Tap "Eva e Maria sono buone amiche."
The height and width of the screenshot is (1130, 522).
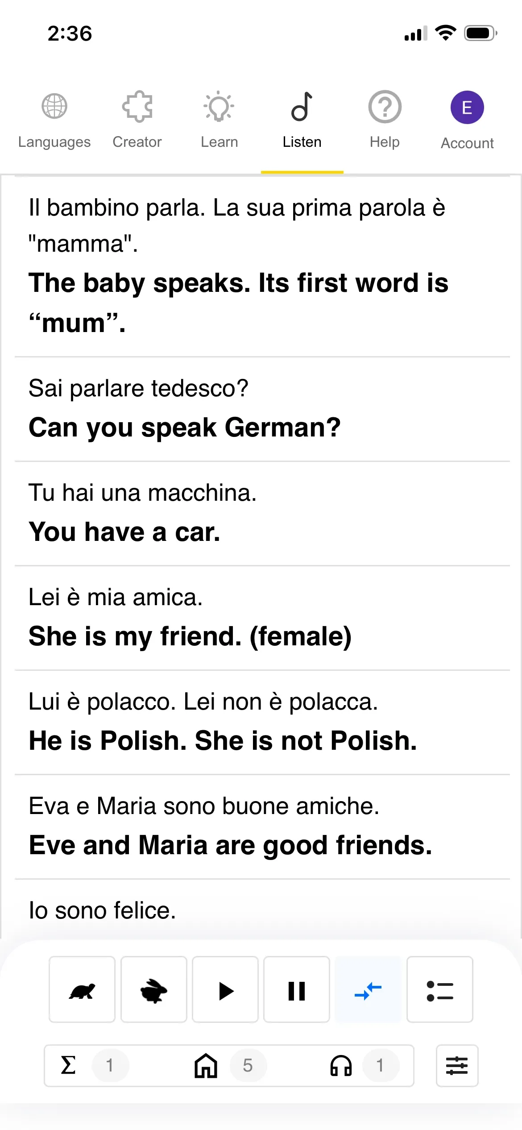(204, 806)
